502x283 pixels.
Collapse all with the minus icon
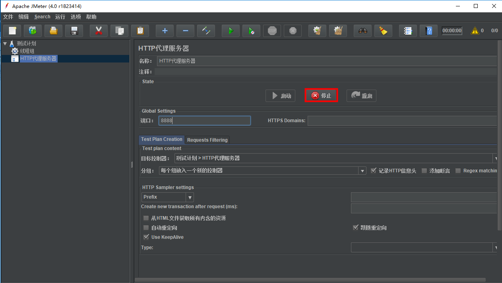pyautogui.click(x=185, y=31)
